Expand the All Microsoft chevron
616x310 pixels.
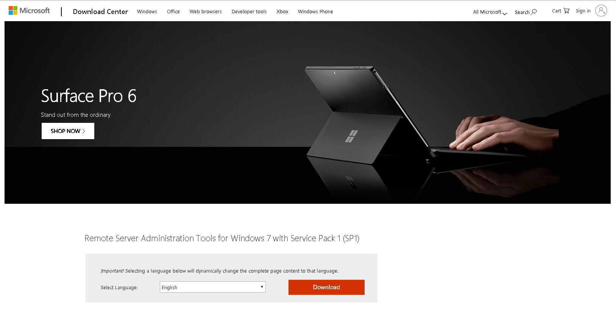505,13
